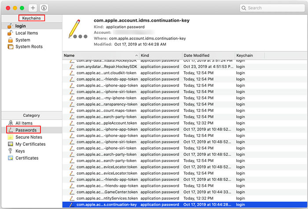Choose the Certificates category
Viewport: 308px width, 209px height.
point(32,158)
